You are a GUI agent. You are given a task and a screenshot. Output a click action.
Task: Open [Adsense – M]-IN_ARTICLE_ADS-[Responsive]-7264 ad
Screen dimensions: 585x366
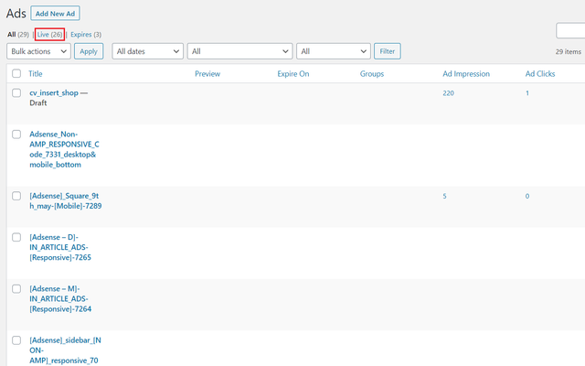(x=60, y=299)
